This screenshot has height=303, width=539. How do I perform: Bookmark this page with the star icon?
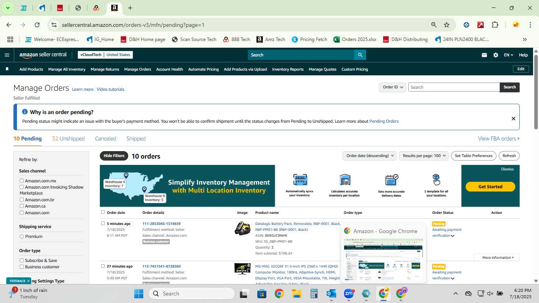point(447,25)
